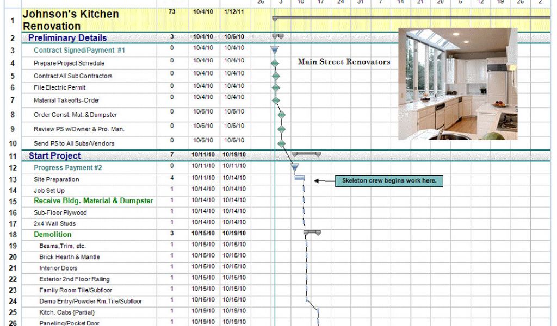
Task: Click the kitchen photo image
Action: (457, 84)
